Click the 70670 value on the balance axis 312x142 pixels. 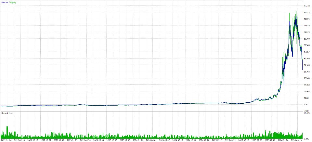tap(306, 25)
